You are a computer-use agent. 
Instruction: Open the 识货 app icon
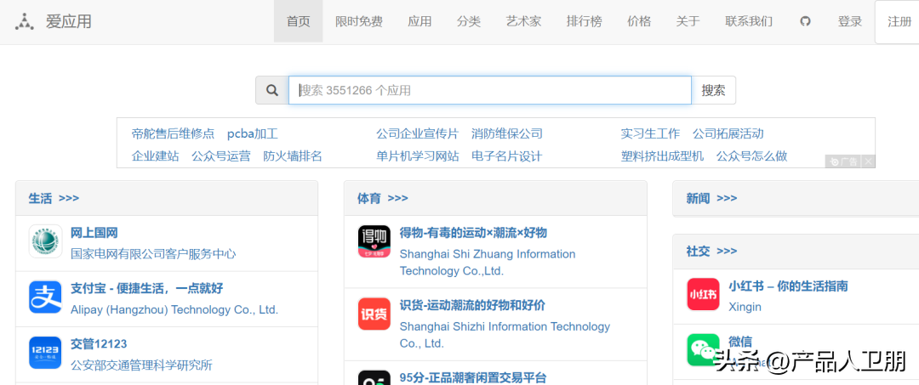click(374, 314)
